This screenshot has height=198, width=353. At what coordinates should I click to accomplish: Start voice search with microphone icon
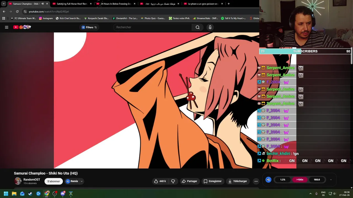pos(210,27)
